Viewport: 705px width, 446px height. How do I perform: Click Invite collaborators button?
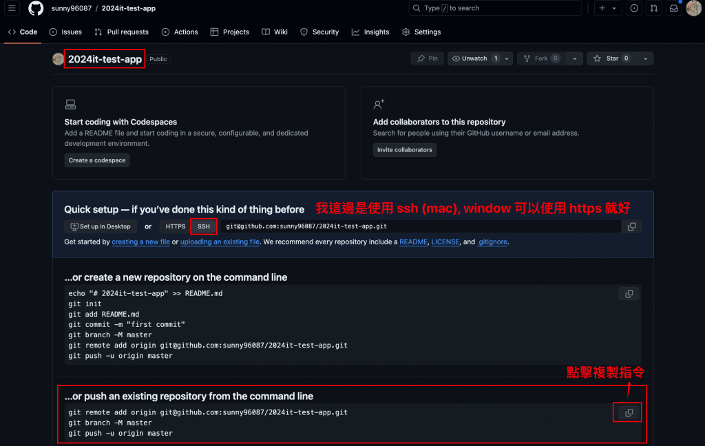pos(405,150)
